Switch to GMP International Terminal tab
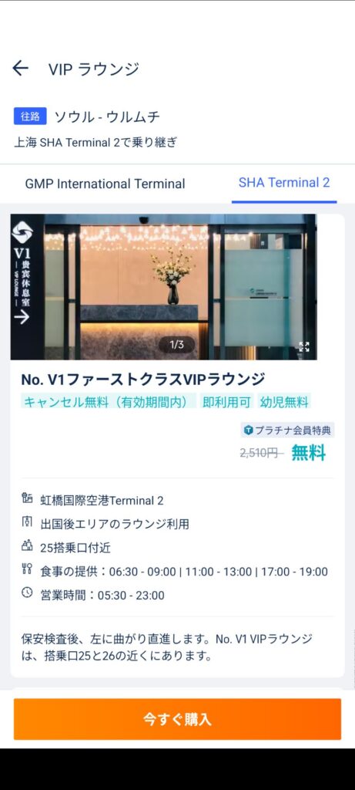The image size is (355, 790). click(x=105, y=184)
